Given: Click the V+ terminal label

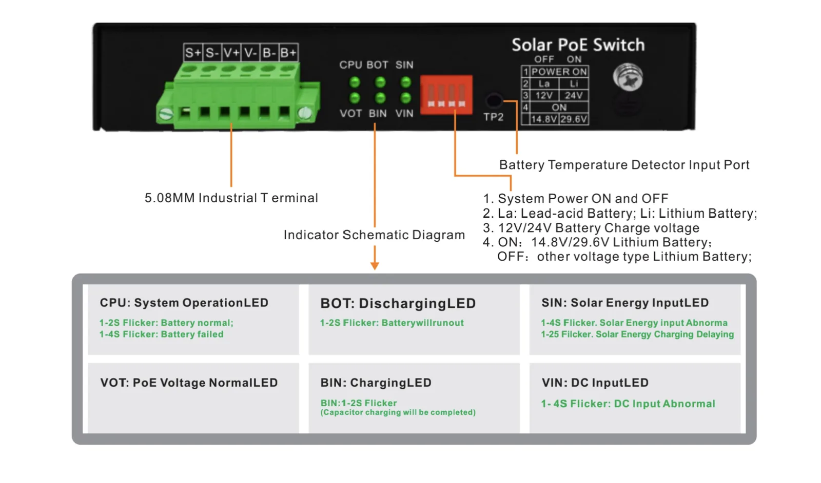Looking at the screenshot, I should [231, 52].
